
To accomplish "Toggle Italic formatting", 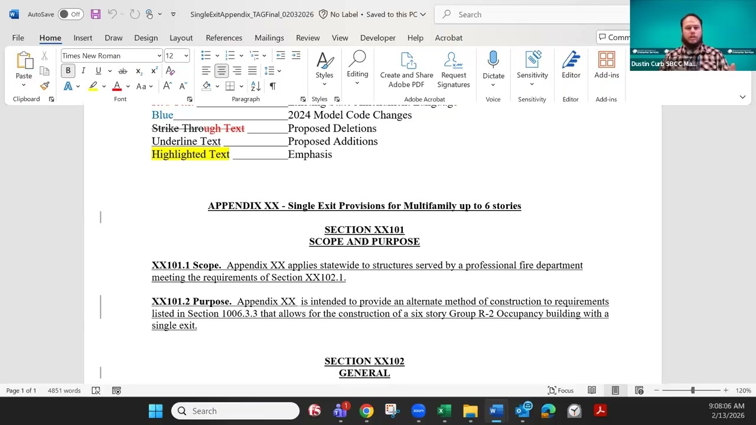I will pyautogui.click(x=83, y=71).
